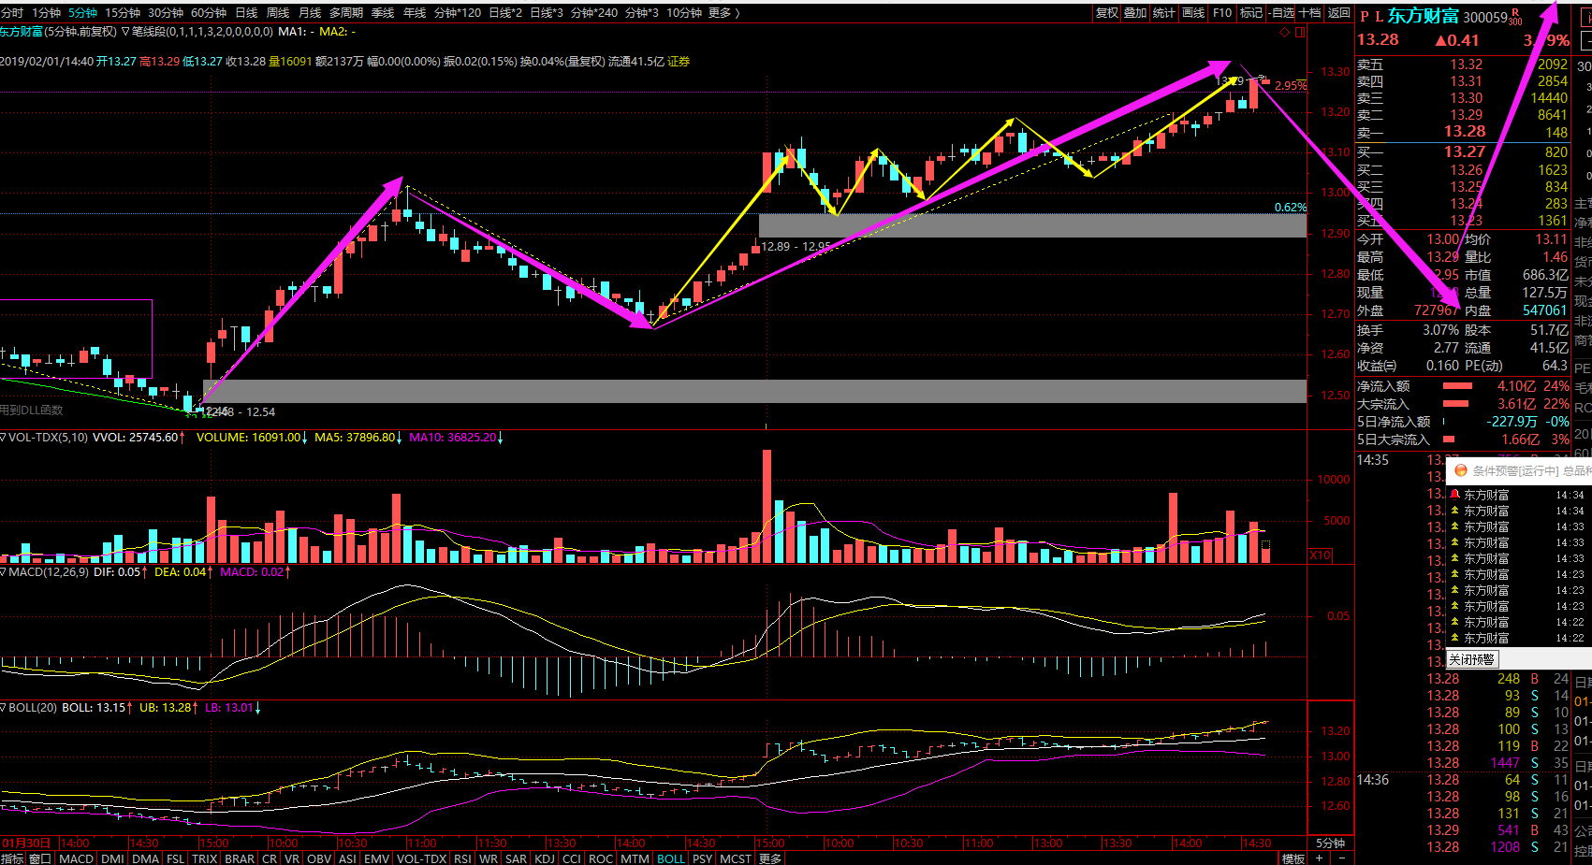Show 十档 ten-level quotes
This screenshot has height=865, width=1592.
pos(1310,13)
